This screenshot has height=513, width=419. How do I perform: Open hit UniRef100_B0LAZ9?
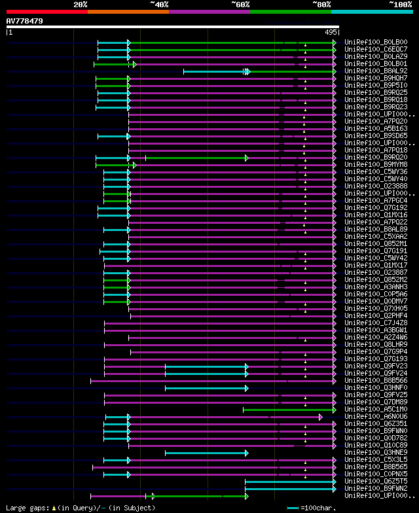click(376, 56)
